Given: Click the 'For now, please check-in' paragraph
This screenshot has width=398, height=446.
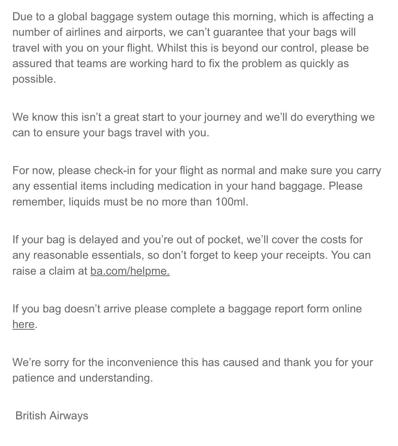Looking at the screenshot, I should (196, 186).
